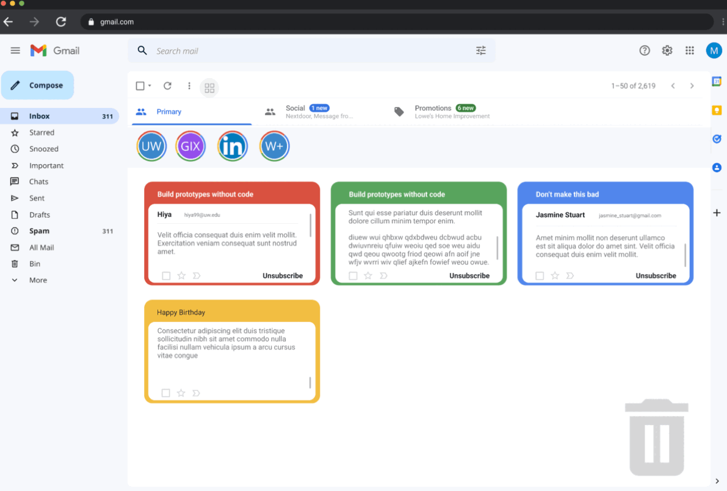Open the select-all dropdown arrow
The height and width of the screenshot is (491, 727).
tap(150, 86)
